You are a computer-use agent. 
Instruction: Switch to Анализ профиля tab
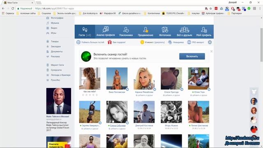coord(106,32)
